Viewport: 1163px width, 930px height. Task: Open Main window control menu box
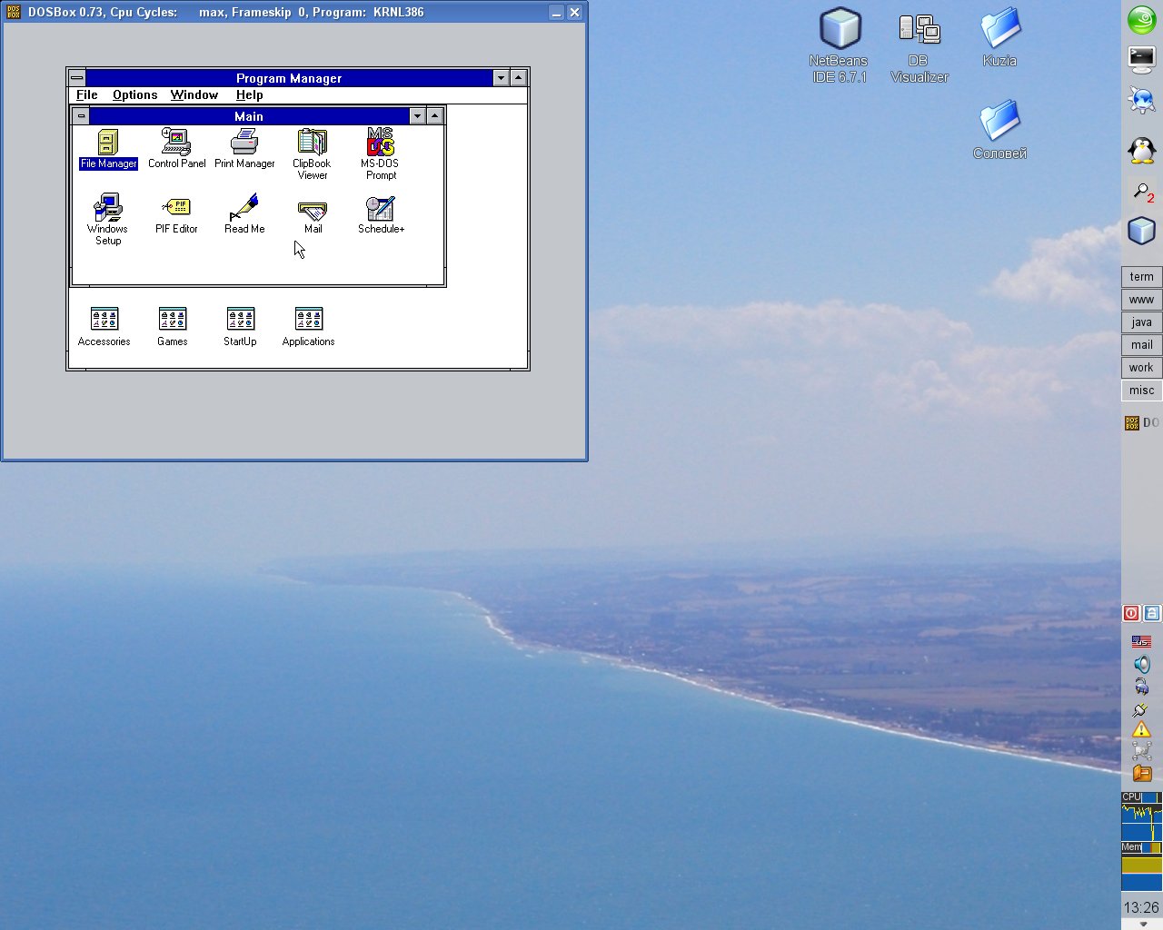81,115
